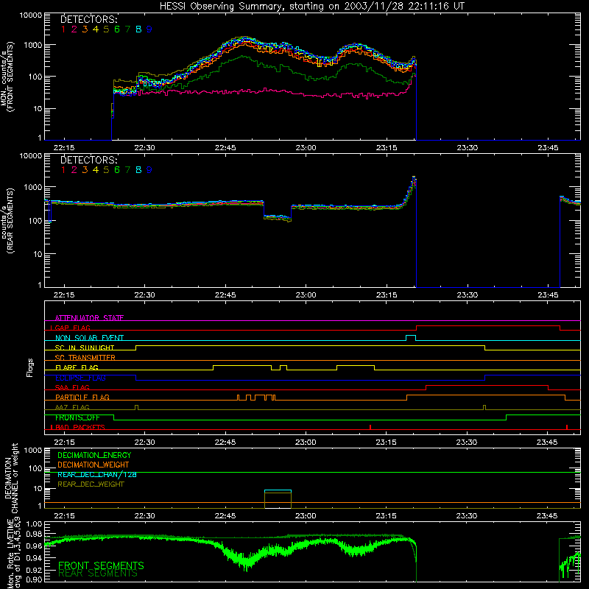
Task: Select dark green detector 7 in front legend
Action: (127, 29)
